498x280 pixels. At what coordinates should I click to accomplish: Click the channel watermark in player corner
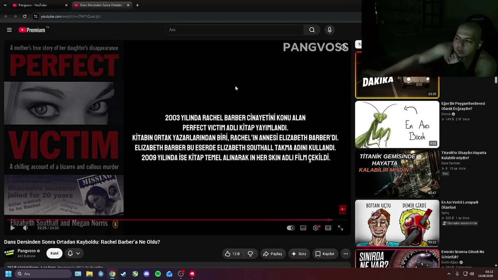(x=342, y=210)
